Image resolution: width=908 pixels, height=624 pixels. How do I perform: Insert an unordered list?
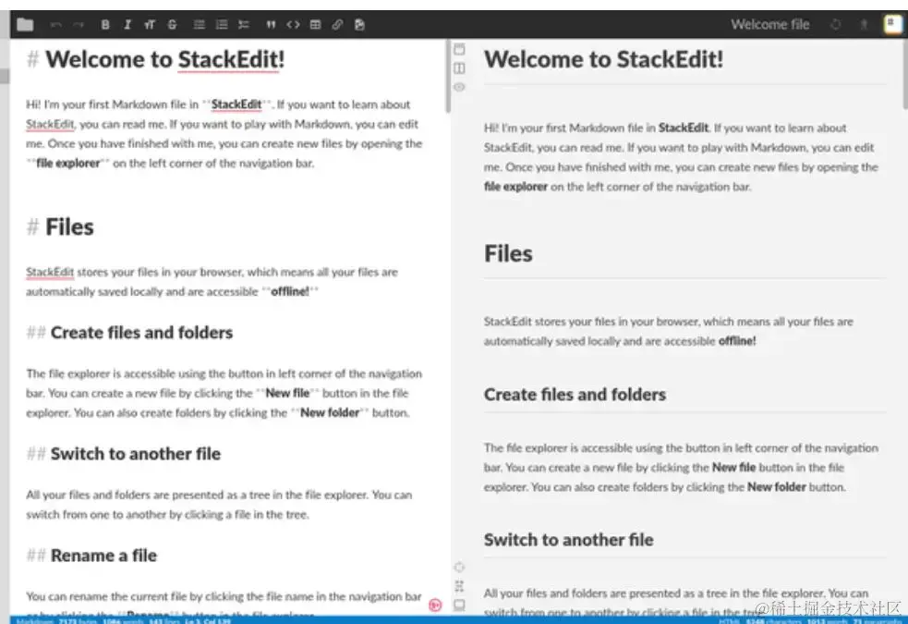click(200, 24)
